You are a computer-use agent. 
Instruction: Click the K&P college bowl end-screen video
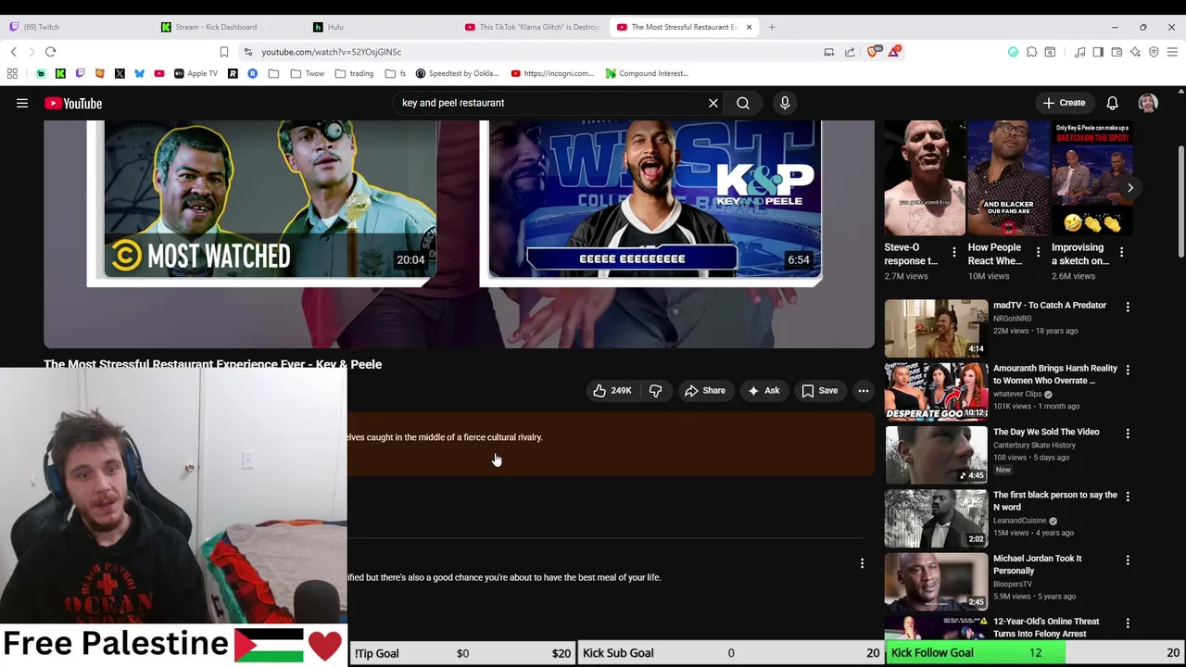coord(655,198)
